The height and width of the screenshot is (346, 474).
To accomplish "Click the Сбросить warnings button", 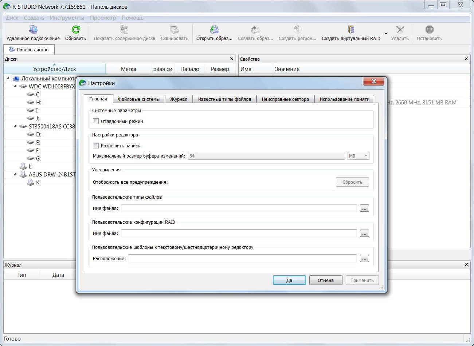I will (x=352, y=182).
